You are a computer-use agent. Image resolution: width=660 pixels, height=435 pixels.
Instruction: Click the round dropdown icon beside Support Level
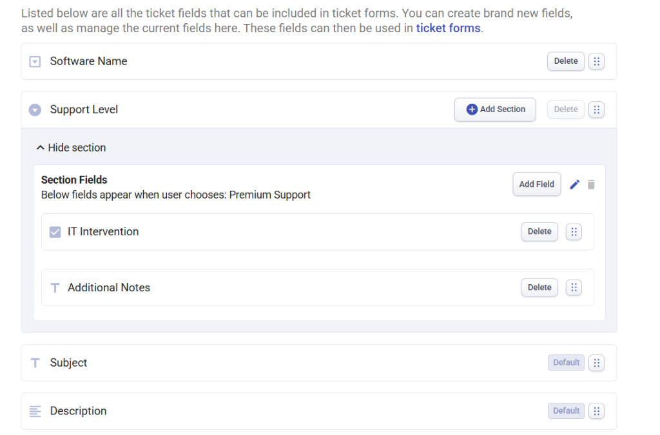pos(35,110)
